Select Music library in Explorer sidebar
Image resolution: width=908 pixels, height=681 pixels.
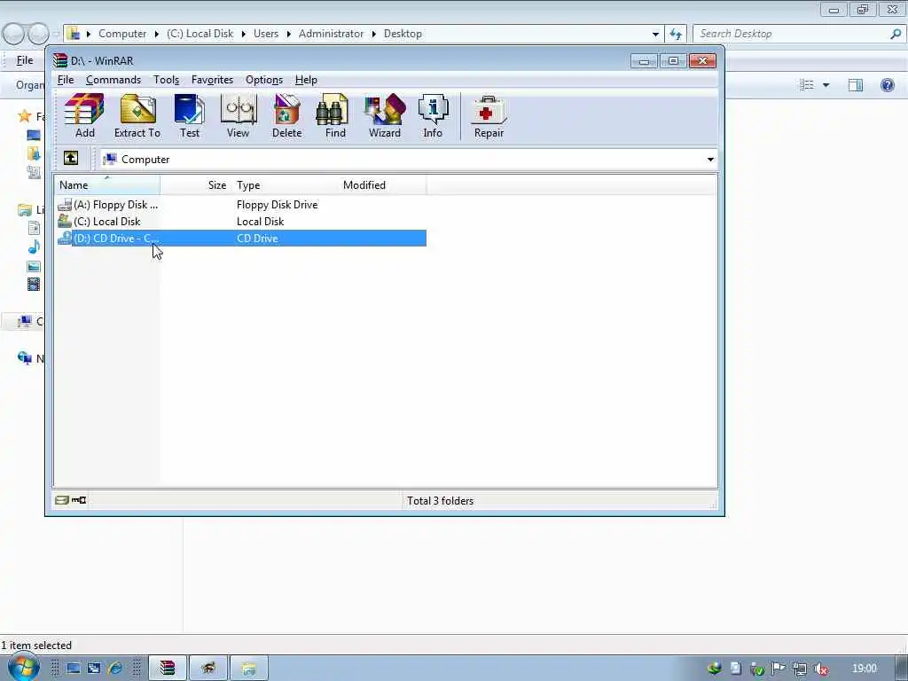click(x=34, y=247)
